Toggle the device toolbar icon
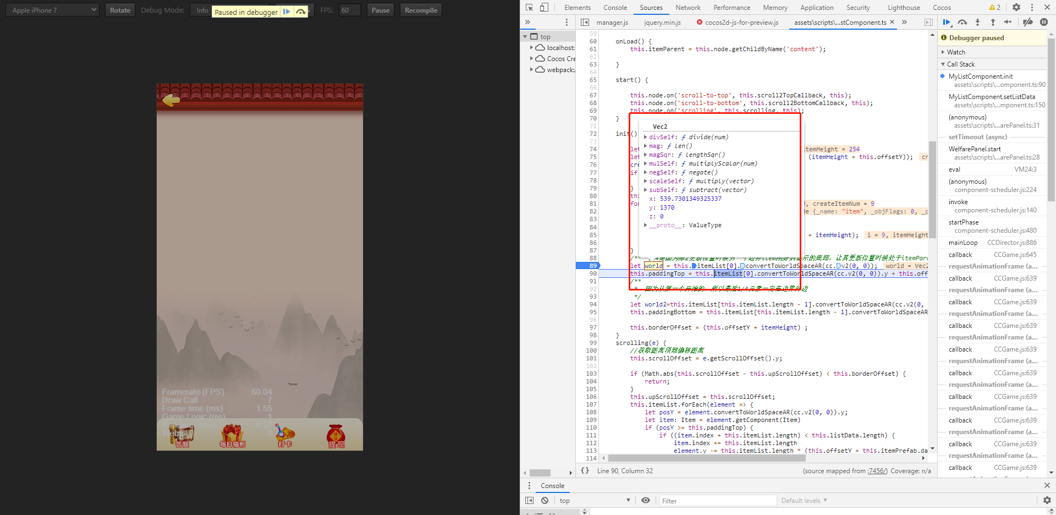Image resolution: width=1056 pixels, height=515 pixels. coord(544,8)
